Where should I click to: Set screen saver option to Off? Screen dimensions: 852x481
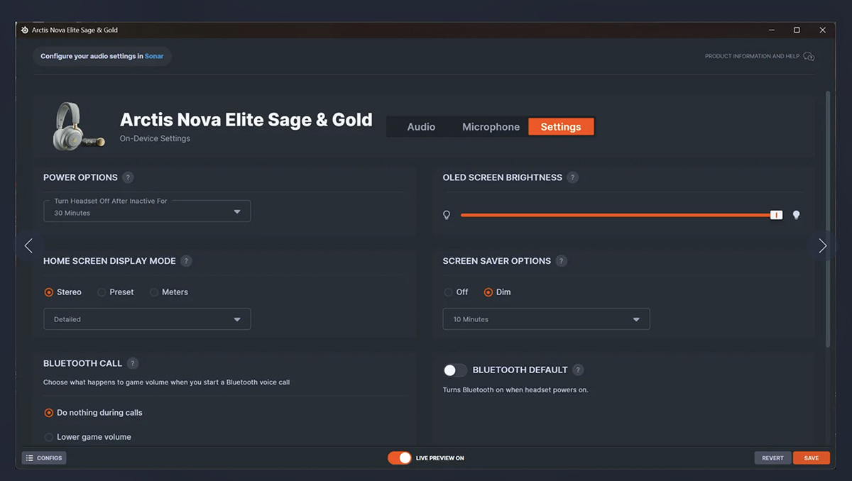pos(456,292)
